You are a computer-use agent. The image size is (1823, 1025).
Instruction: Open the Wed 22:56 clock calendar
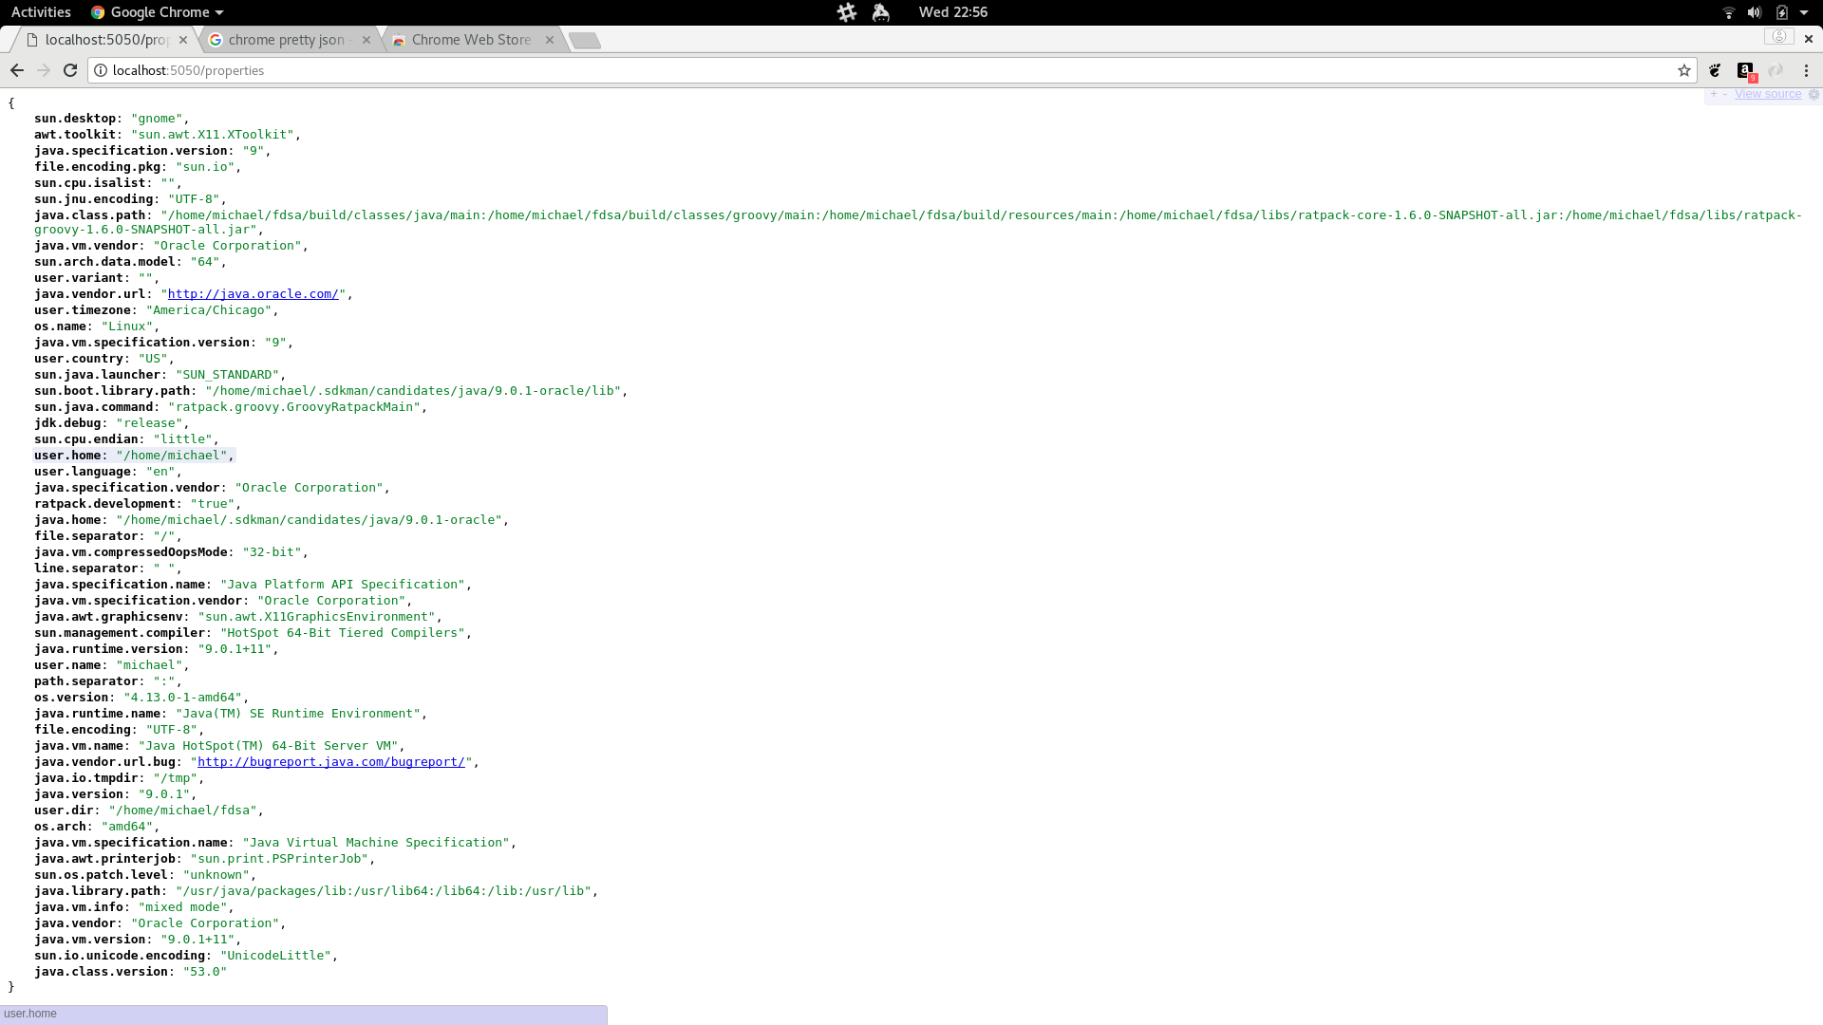click(x=952, y=12)
